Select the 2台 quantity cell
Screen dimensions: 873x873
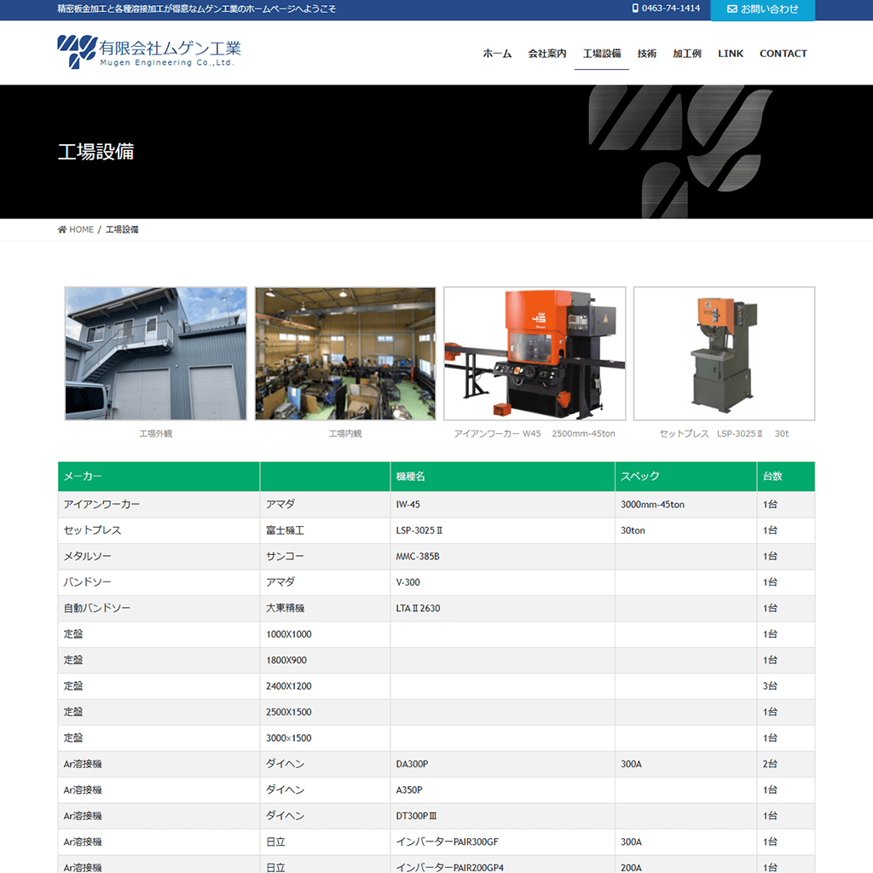coord(786,765)
